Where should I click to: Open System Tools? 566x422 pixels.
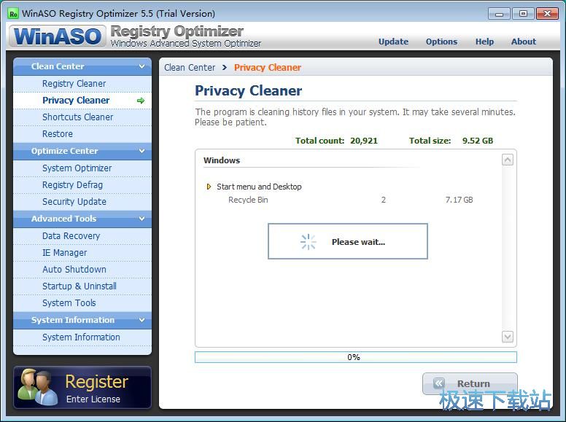pyautogui.click(x=82, y=303)
